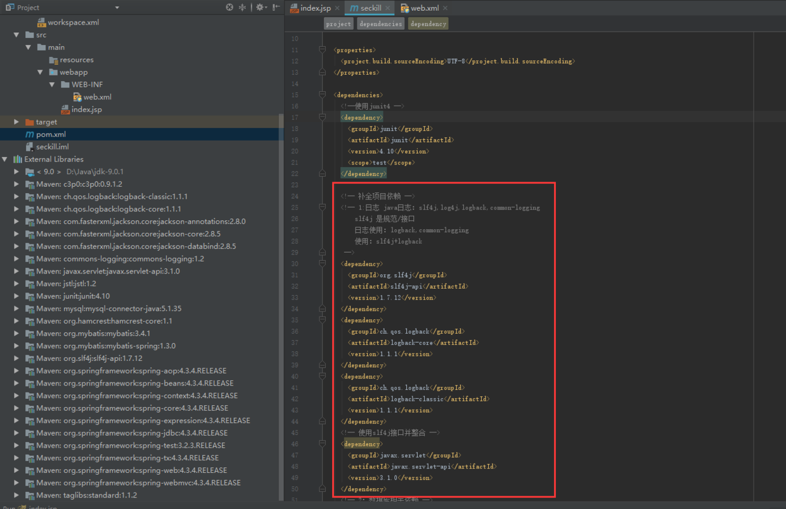Collapse the webapp folder node
786x509 pixels.
(x=41, y=72)
